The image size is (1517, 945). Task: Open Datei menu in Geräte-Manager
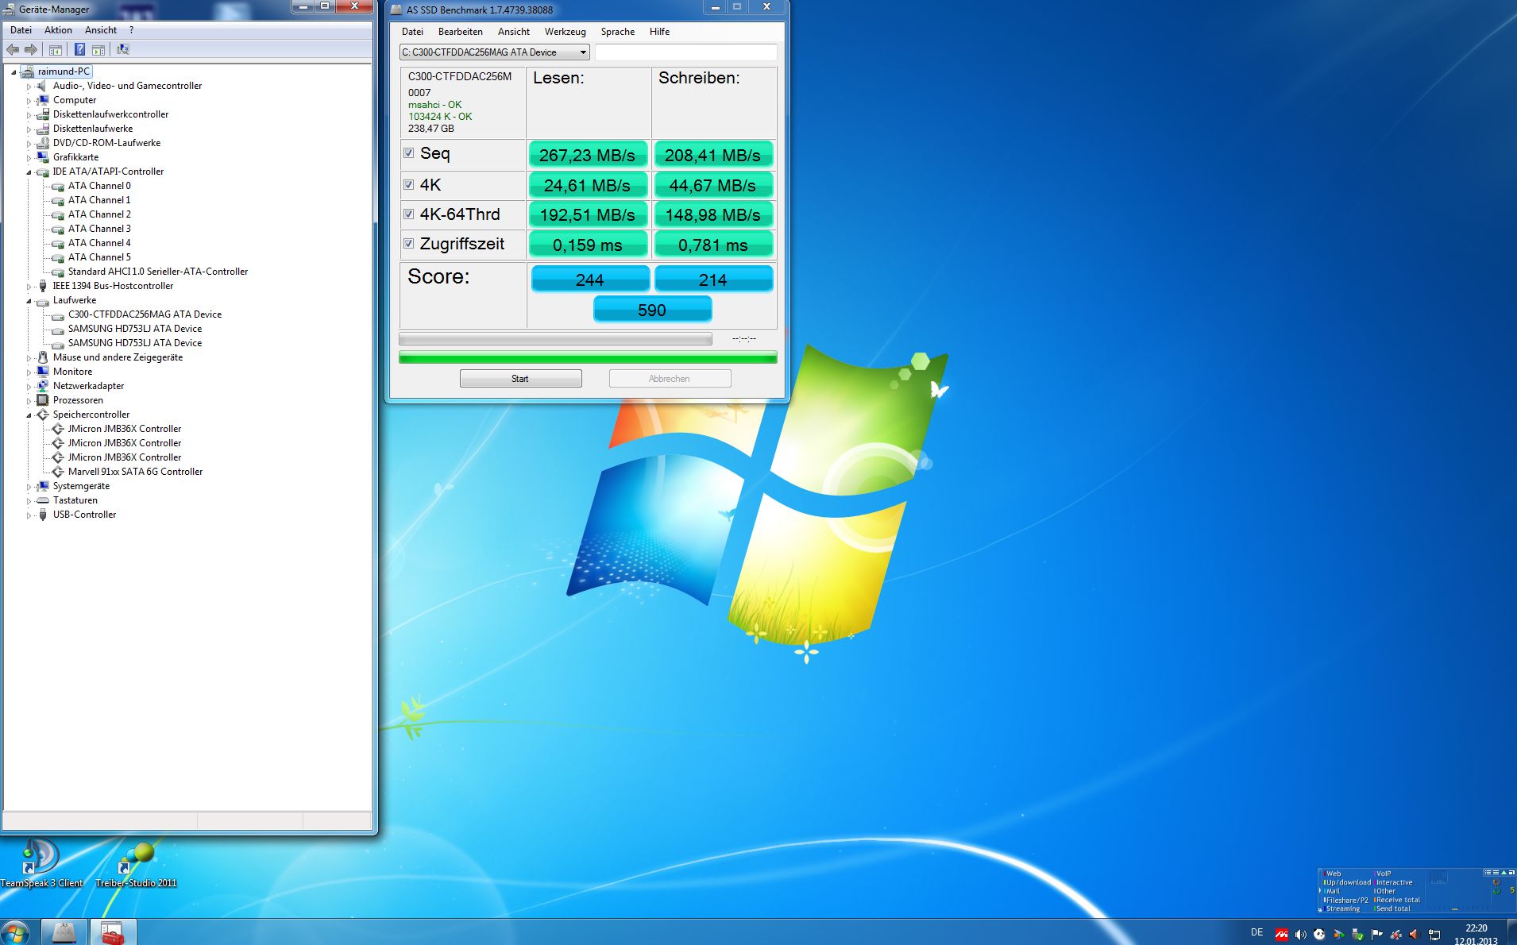pos(21,30)
